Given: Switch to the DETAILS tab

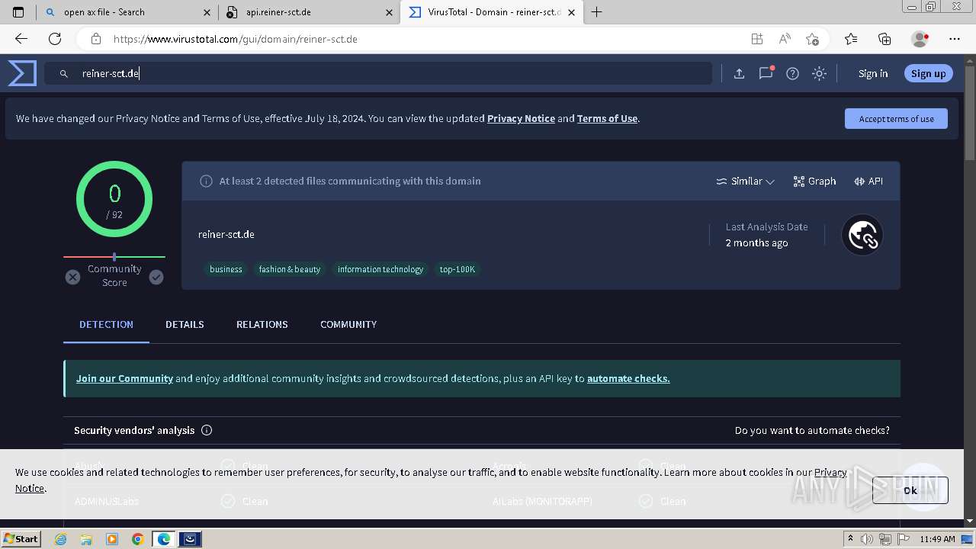Looking at the screenshot, I should [x=185, y=325].
